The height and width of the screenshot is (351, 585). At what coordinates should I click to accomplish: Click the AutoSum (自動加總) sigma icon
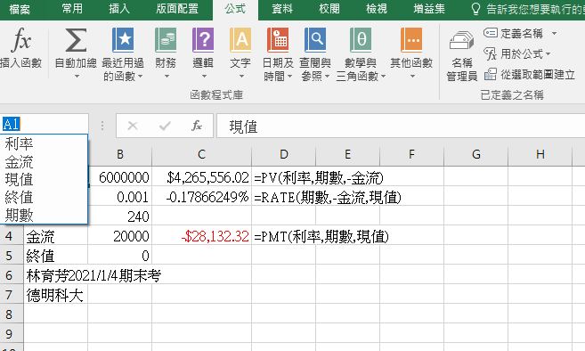[76, 39]
